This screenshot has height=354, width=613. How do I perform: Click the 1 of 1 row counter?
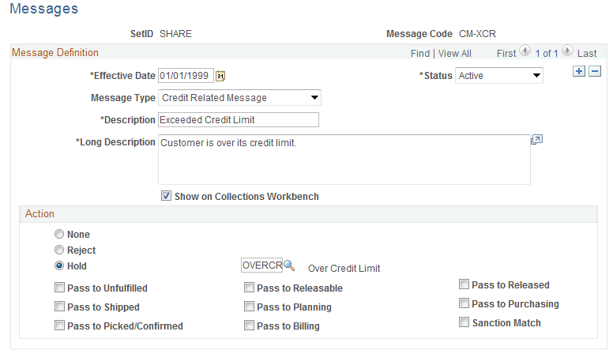(x=547, y=54)
